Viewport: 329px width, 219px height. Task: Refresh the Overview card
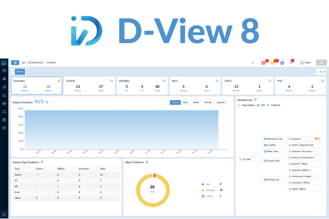tap(59, 81)
